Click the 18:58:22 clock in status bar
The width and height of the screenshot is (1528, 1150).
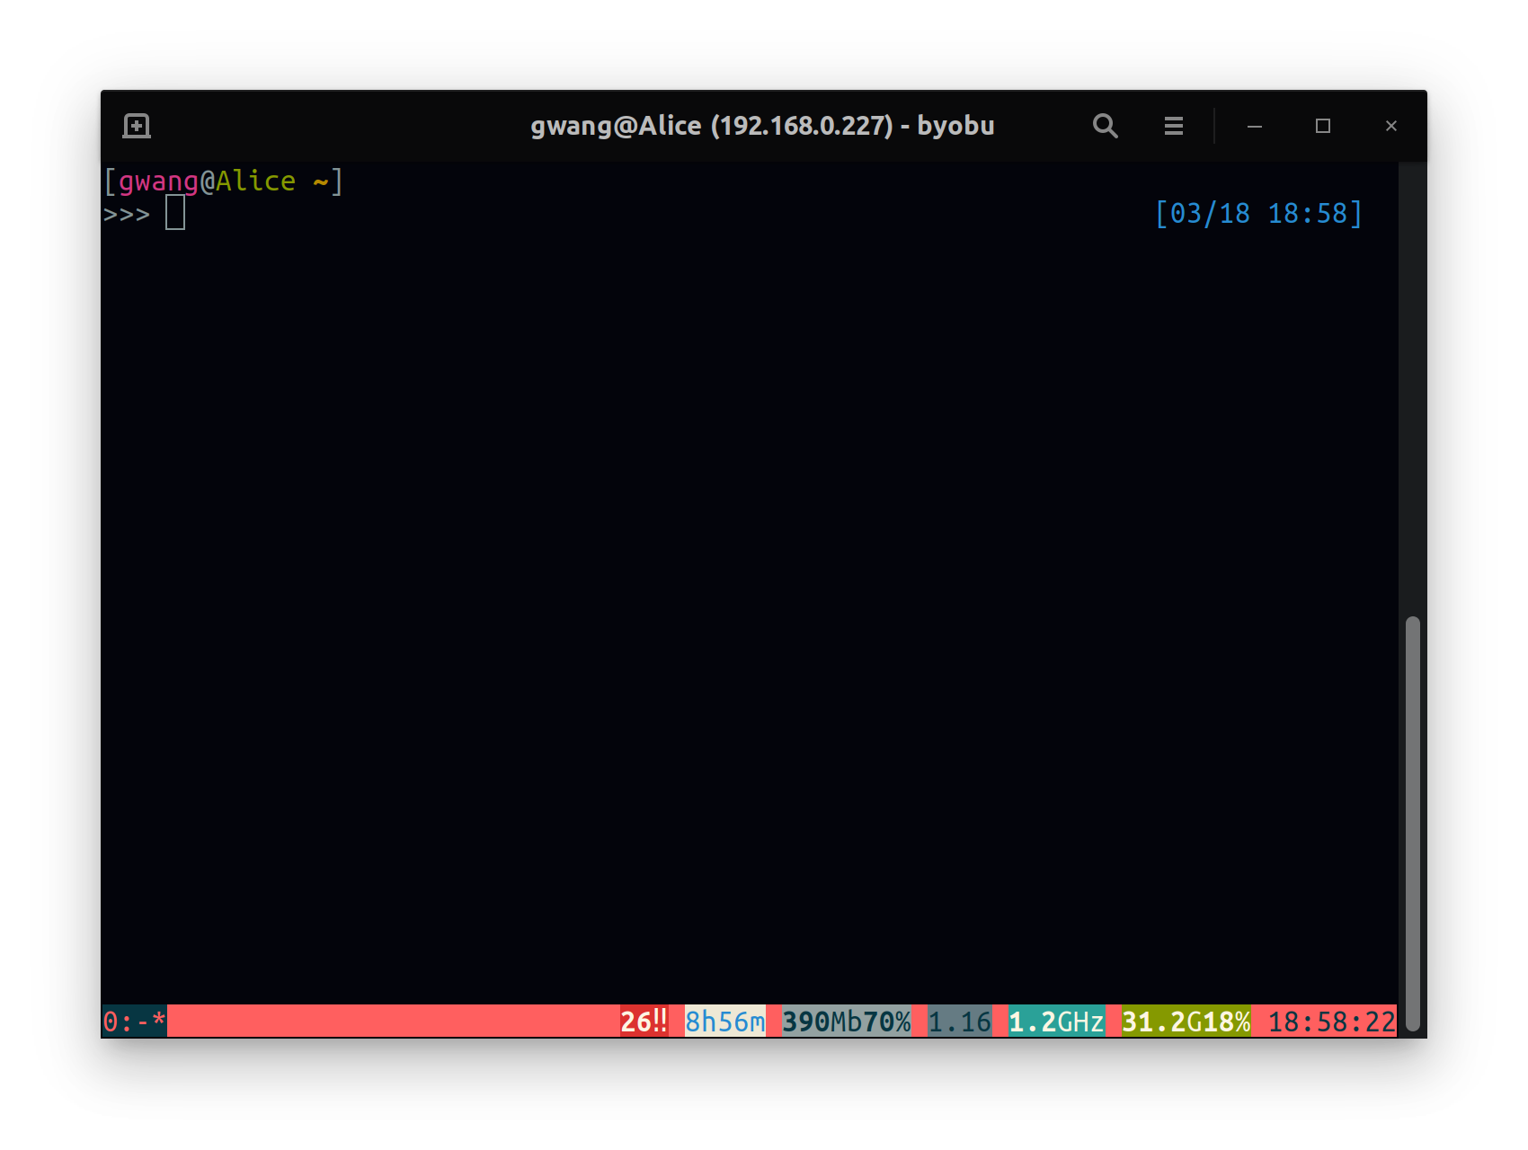(1331, 1022)
